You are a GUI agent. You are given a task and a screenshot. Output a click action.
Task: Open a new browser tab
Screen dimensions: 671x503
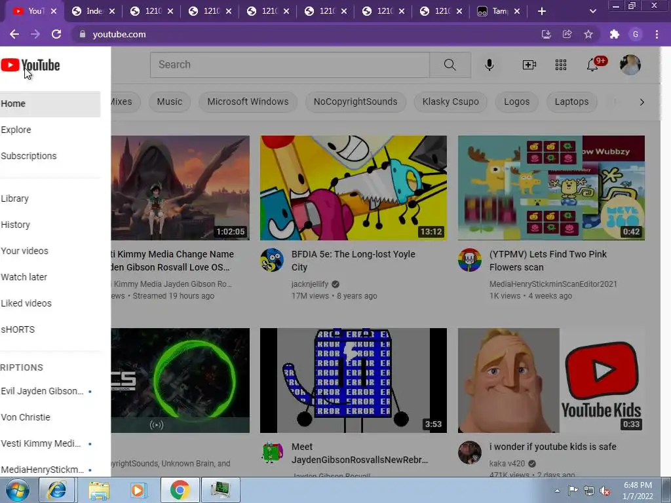coord(542,11)
